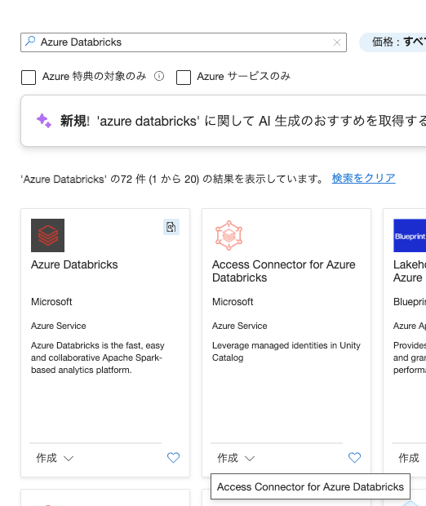Click 作成 on the Blueprint Lakehouse card
This screenshot has height=506, width=426.
pos(409,458)
